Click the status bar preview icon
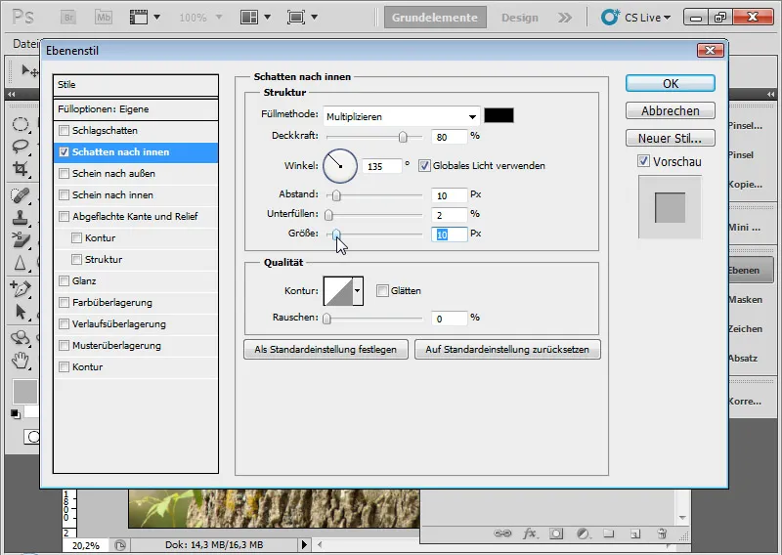The height and width of the screenshot is (555, 782). click(119, 545)
